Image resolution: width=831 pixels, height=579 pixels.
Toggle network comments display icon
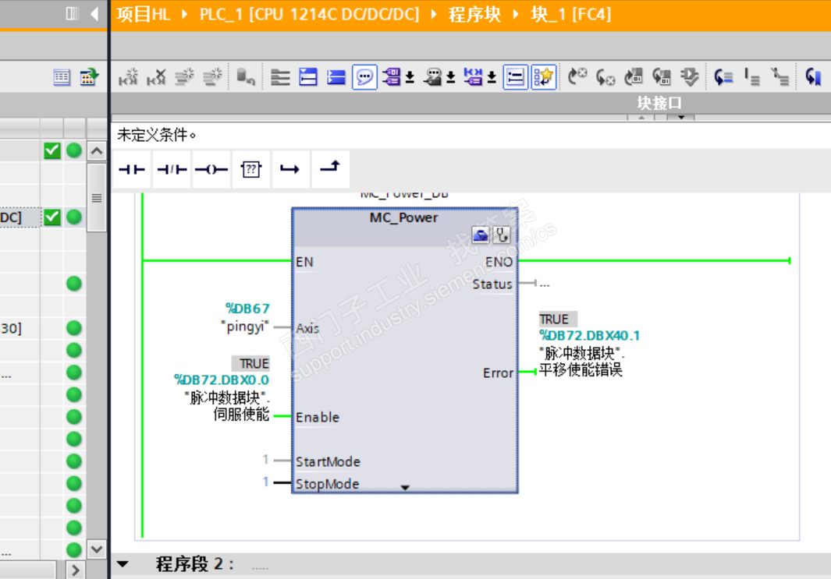515,77
